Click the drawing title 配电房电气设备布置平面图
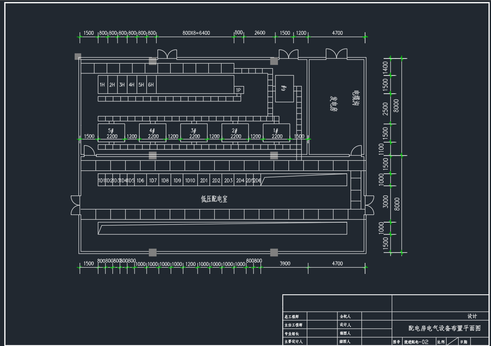Image resolution: width=491 pixels, height=346 pixels. (x=444, y=328)
